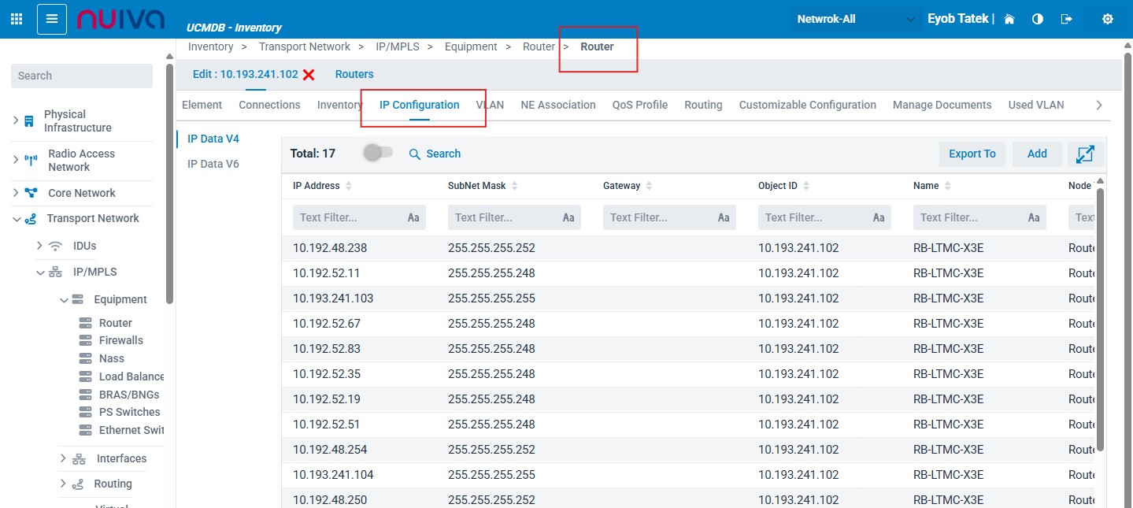Screen dimensions: 1133x508
Task: Close edit tab with red X
Action: tap(309, 75)
